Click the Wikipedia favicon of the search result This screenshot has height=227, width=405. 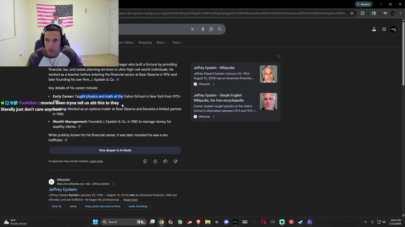tap(51, 182)
